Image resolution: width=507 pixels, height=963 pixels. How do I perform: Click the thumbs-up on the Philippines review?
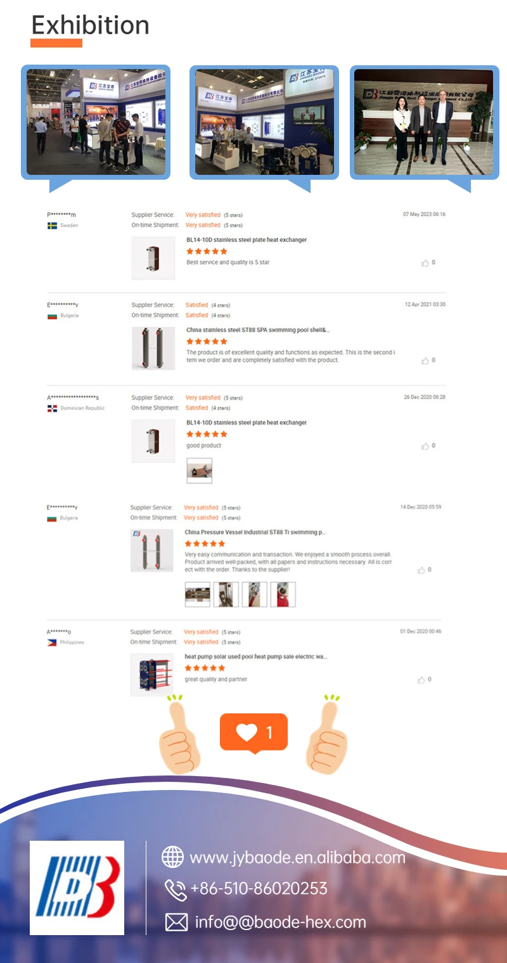point(421,680)
